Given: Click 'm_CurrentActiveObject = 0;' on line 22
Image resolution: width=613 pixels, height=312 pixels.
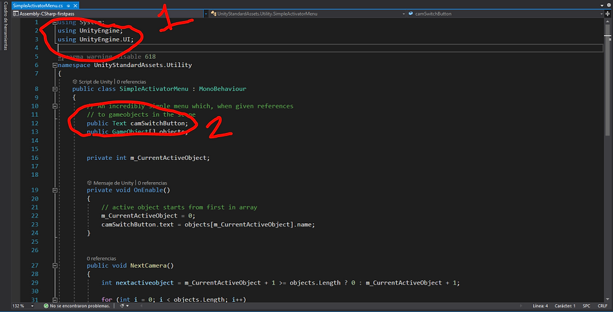Looking at the screenshot, I should tap(148, 216).
